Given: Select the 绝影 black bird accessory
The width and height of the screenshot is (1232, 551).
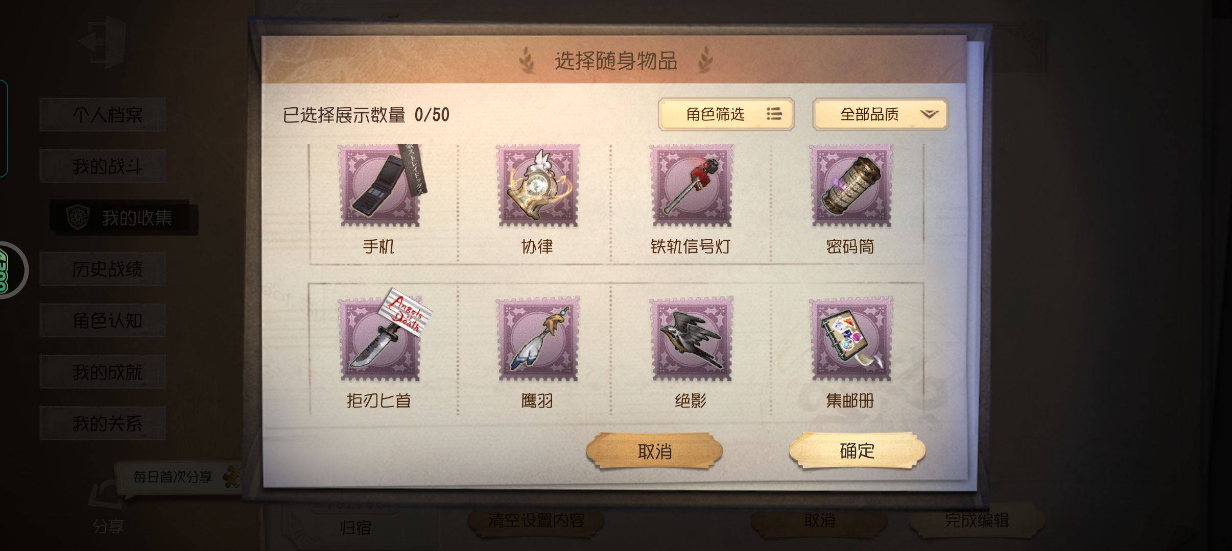Looking at the screenshot, I should click(x=692, y=339).
